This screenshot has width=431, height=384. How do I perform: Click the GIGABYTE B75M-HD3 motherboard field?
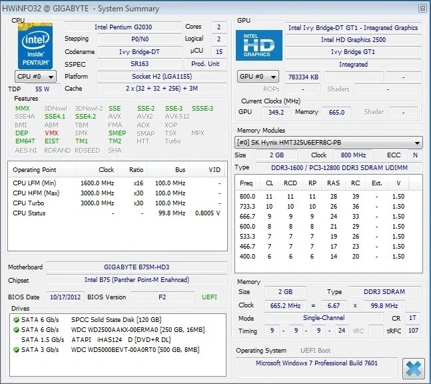[x=137, y=267]
